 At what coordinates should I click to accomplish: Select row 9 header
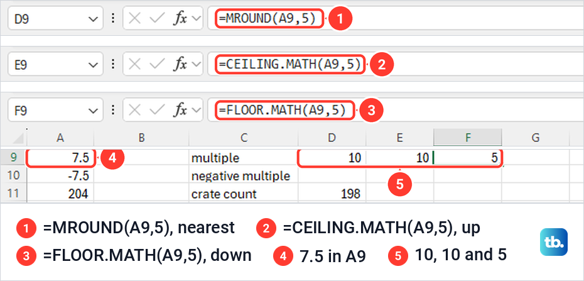(x=14, y=158)
